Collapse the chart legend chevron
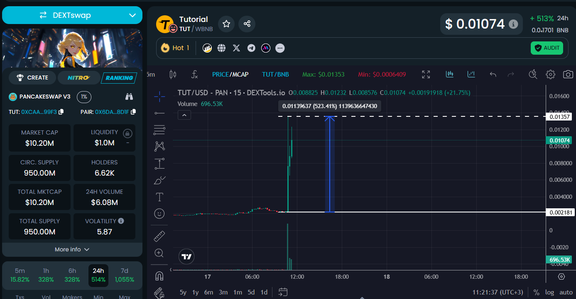 point(184,115)
